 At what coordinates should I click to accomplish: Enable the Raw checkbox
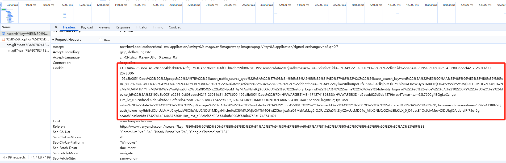click(101, 40)
